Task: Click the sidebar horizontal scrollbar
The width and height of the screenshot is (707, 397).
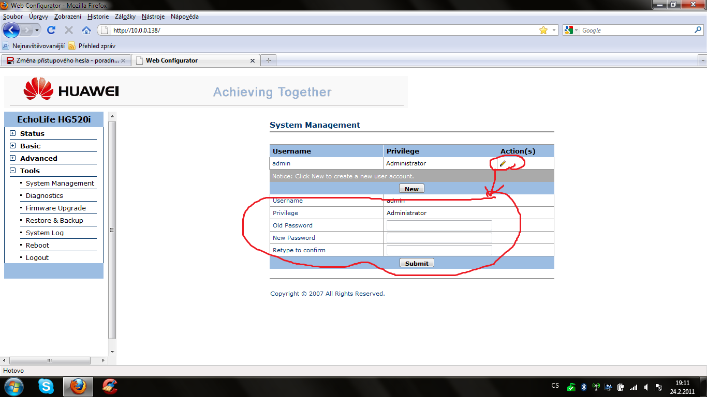Action: point(50,360)
